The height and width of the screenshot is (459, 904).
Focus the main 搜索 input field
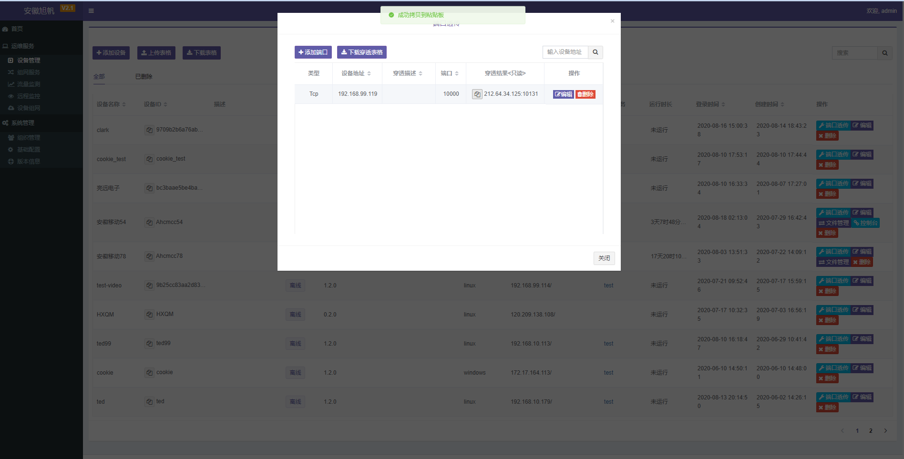click(x=855, y=53)
